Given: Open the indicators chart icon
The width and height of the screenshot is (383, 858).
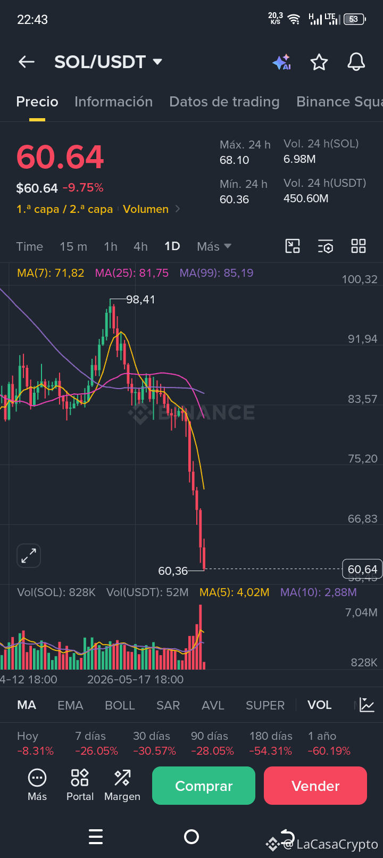Looking at the screenshot, I should click(367, 705).
